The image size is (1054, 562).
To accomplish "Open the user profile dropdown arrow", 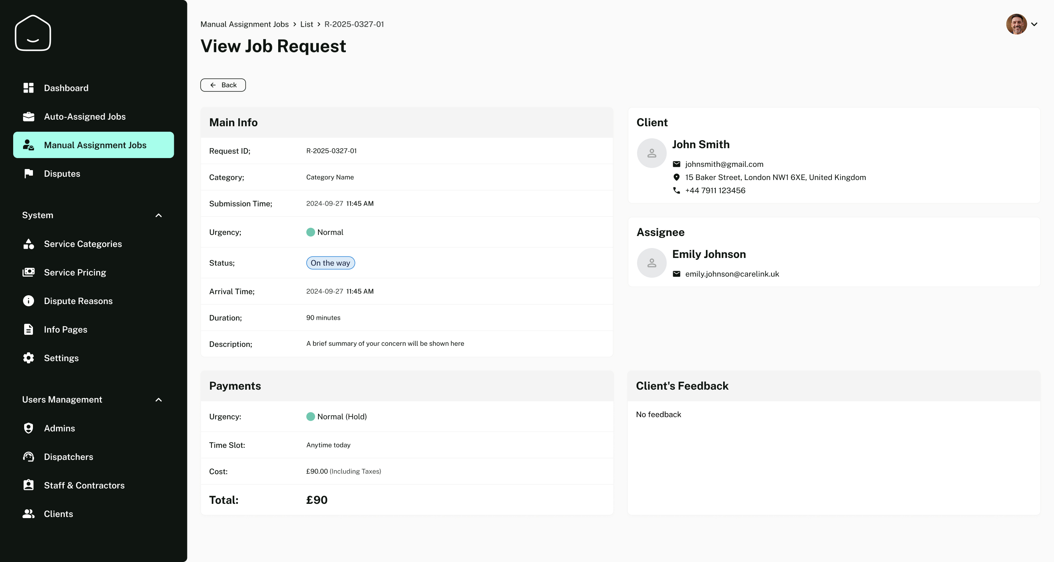I will 1034,24.
